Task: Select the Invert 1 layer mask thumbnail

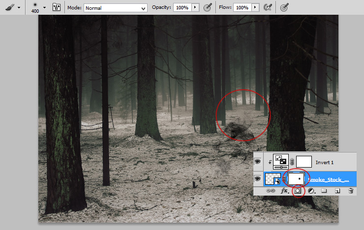Action: point(304,162)
